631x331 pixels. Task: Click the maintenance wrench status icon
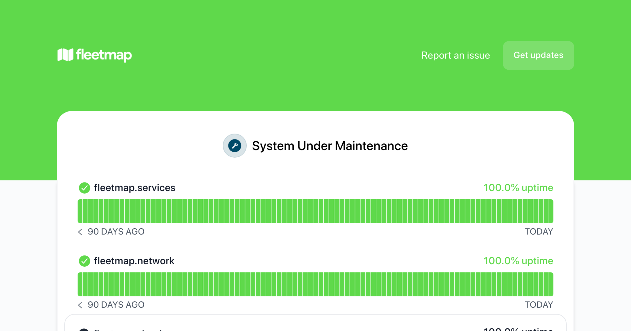[x=235, y=146]
